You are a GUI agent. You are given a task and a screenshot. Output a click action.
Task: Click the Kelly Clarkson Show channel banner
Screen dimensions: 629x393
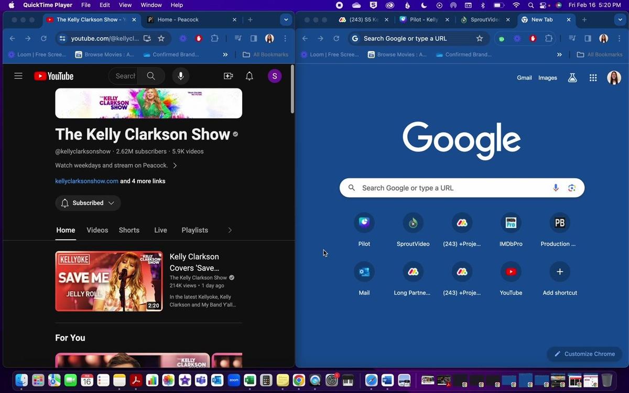pos(148,103)
